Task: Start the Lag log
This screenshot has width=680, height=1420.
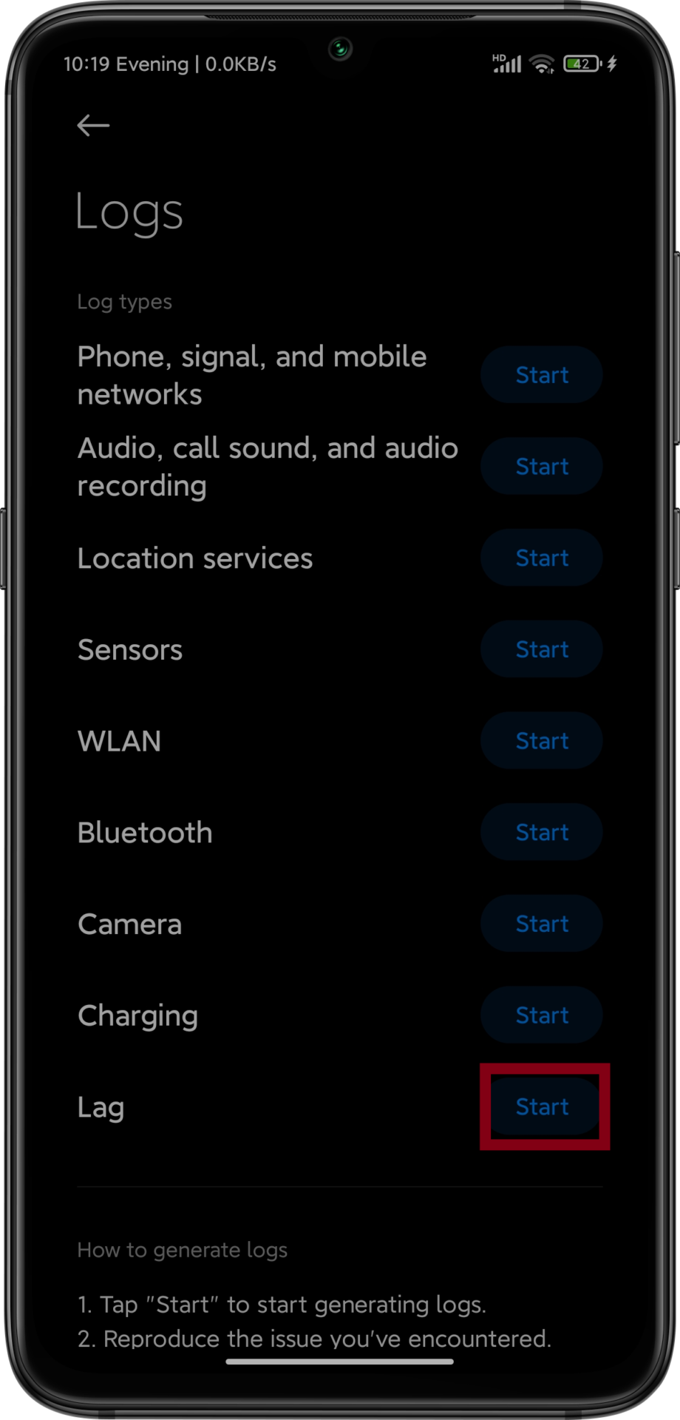Action: [542, 1107]
